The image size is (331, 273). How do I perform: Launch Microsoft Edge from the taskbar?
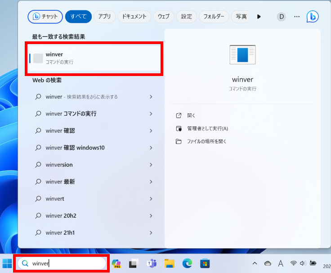(187, 263)
